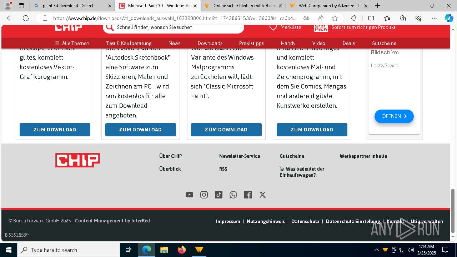
Task: Open the Instagram social icon in footer
Action: [204, 195]
